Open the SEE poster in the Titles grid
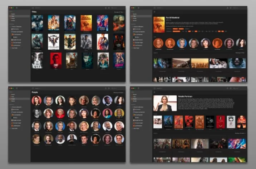Image resolution: width=256 pixels, height=169 pixels. (37, 60)
